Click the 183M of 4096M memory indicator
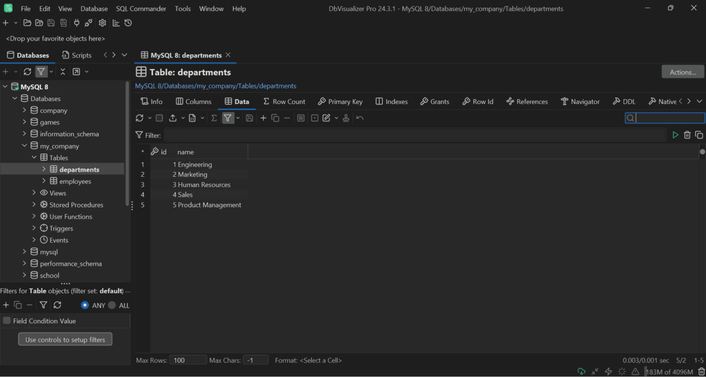 click(669, 372)
